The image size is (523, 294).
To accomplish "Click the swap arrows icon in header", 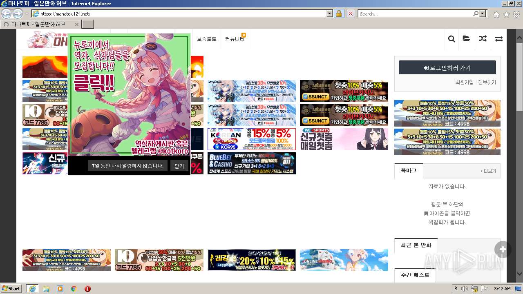I will coord(498,39).
